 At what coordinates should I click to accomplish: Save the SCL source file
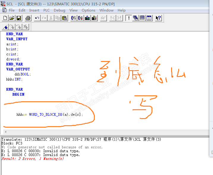point(19,18)
